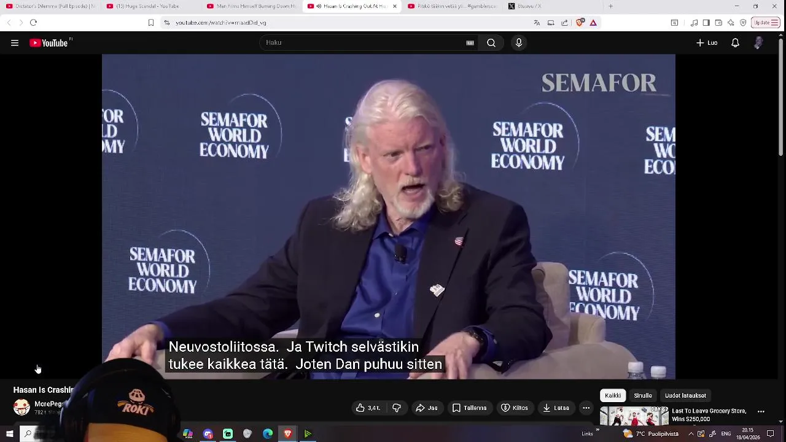Select the Kaikki filter chip
Image resolution: width=786 pixels, height=442 pixels.
(x=613, y=395)
